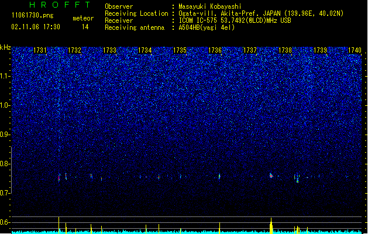368x234 pixels.
Task: Click the Receiving Location label
Action: point(136,13)
